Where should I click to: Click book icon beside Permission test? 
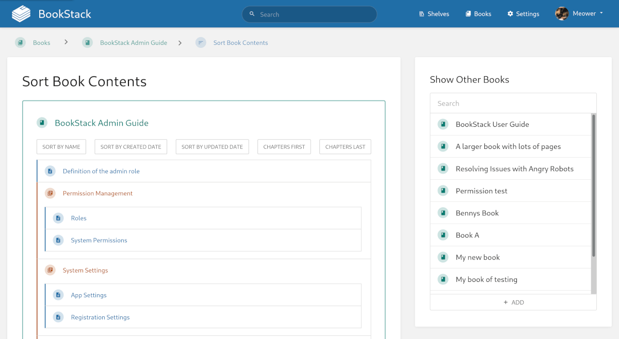pyautogui.click(x=443, y=191)
